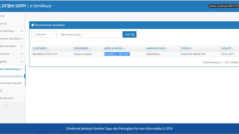Image resolution: width=239 pixels, height=134 pixels.
Task: Click the collapse sidebar arrow icon
Action: (7, 105)
